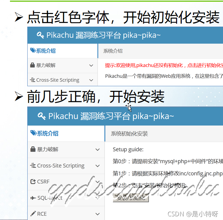Viewport: 223px width, 220px height.
Task: Click the share icon next to CSRF
Action: [33, 181]
